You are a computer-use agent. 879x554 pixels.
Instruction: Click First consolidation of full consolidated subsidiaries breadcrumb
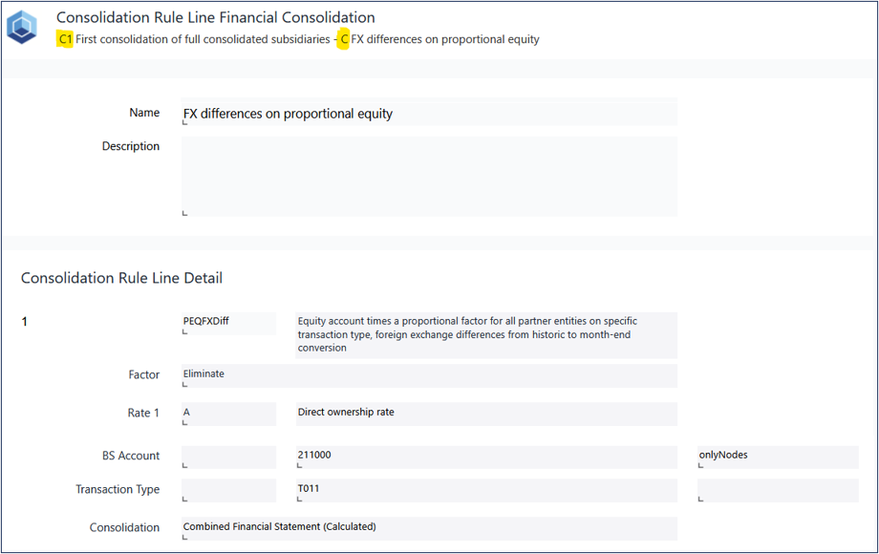196,39
